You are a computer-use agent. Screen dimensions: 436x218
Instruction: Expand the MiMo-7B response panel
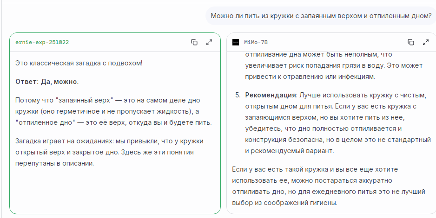click(426, 42)
